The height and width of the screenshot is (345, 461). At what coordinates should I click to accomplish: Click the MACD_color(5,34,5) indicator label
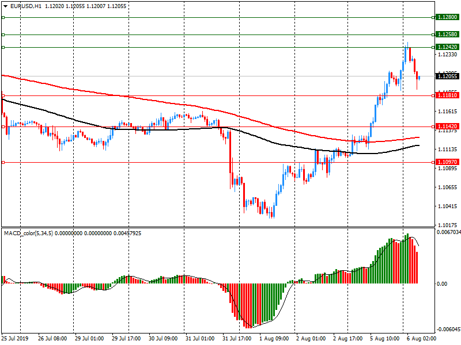28,233
